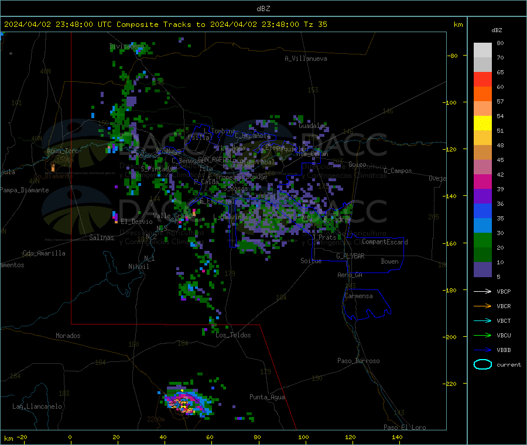Viewport: 527px width, 445px height.
Task: Click the 'current' legend label
Action: pos(509,364)
